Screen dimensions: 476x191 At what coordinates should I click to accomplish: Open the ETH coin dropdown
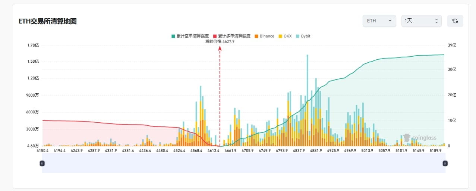pyautogui.click(x=379, y=21)
